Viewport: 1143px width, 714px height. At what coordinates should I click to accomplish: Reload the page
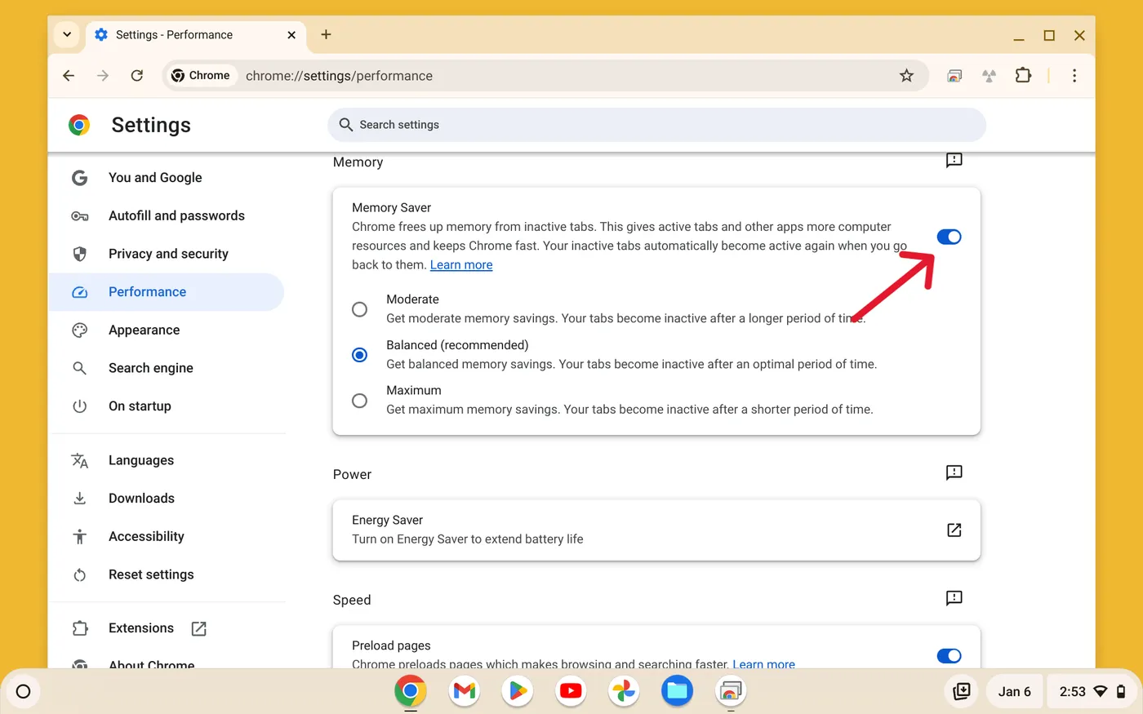point(137,76)
